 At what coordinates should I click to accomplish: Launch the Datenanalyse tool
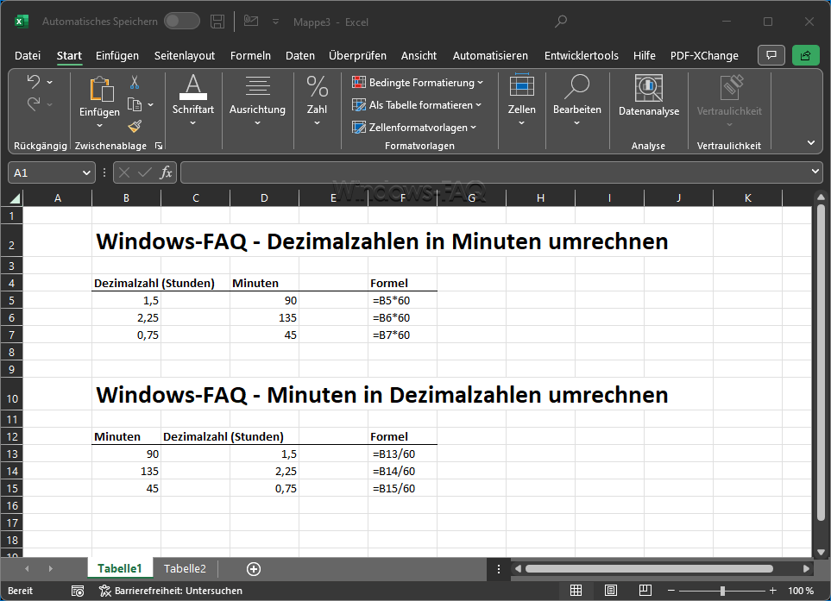click(649, 96)
